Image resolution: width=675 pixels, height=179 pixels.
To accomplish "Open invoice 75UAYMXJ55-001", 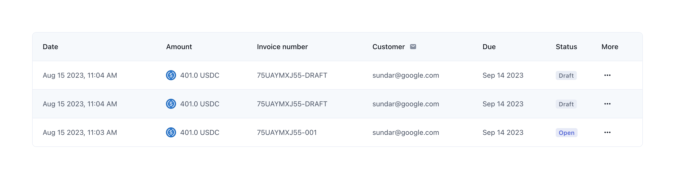I will (x=287, y=132).
